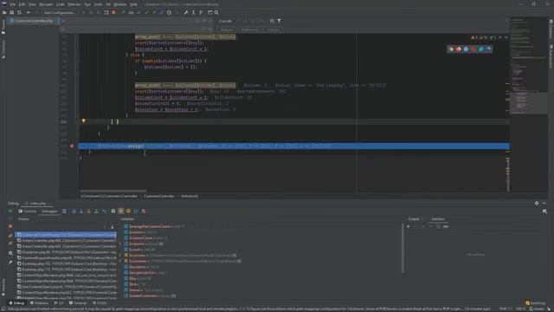Open preview in Internet Explorer icon

tap(481, 49)
